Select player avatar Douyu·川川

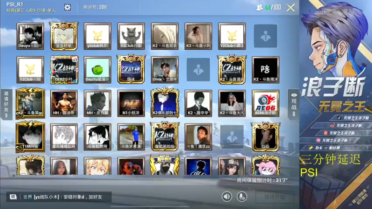coord(30,36)
